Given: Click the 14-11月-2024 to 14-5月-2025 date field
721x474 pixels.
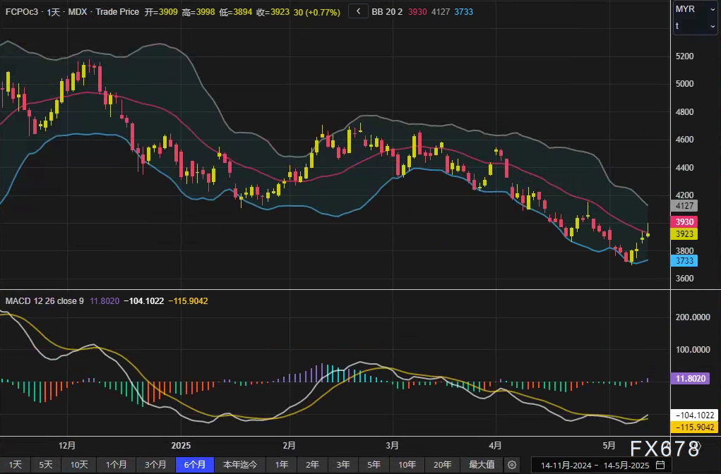Looking at the screenshot, I should pos(595,466).
